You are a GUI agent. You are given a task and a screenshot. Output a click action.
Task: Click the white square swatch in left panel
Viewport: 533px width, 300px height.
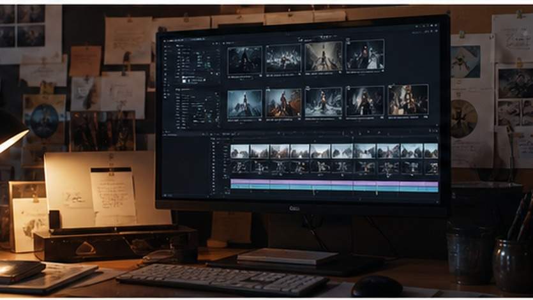click(x=184, y=81)
